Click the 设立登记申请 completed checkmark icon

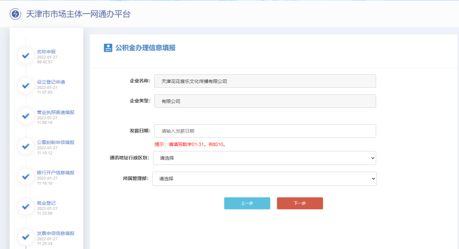click(x=25, y=86)
